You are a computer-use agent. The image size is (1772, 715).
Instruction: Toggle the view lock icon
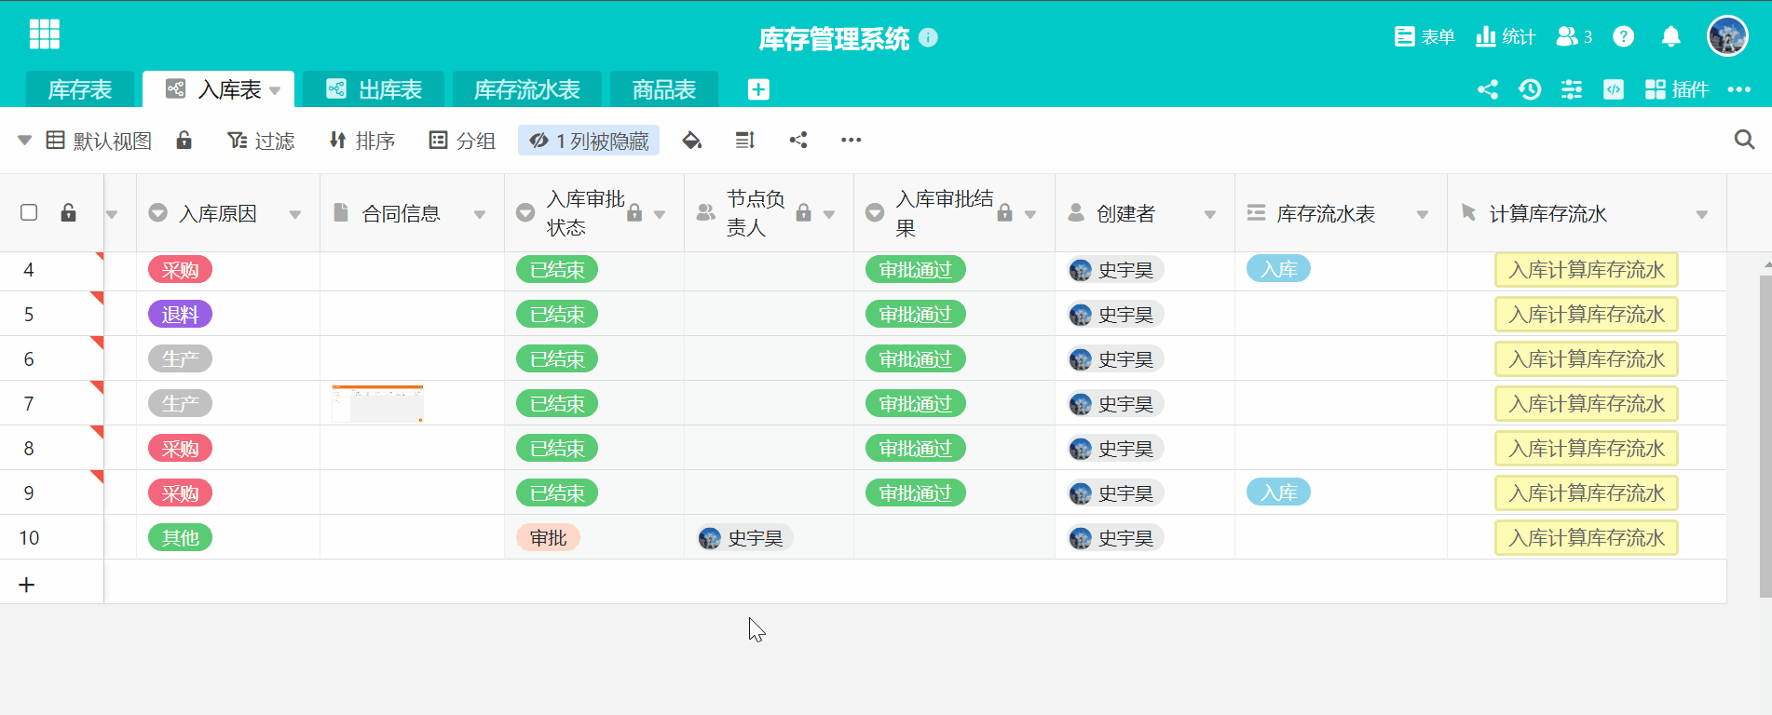(184, 140)
